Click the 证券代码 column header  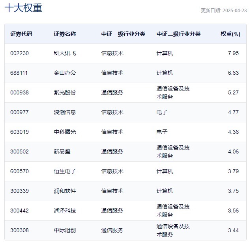click(21, 34)
